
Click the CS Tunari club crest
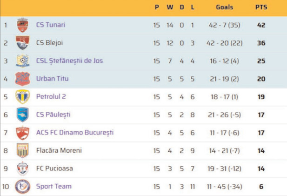click(22, 25)
